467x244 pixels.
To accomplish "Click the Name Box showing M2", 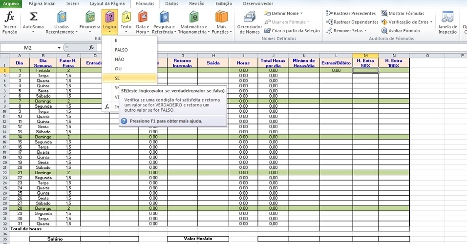I will click(28, 48).
